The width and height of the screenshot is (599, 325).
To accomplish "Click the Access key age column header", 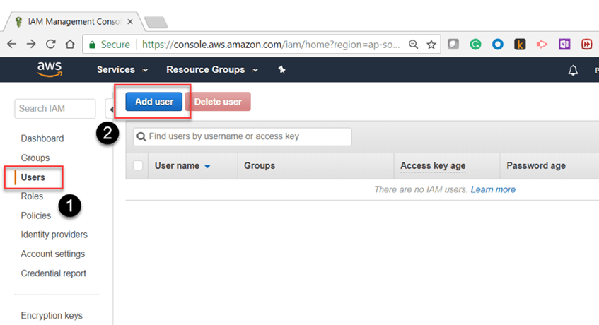I will coord(433,166).
